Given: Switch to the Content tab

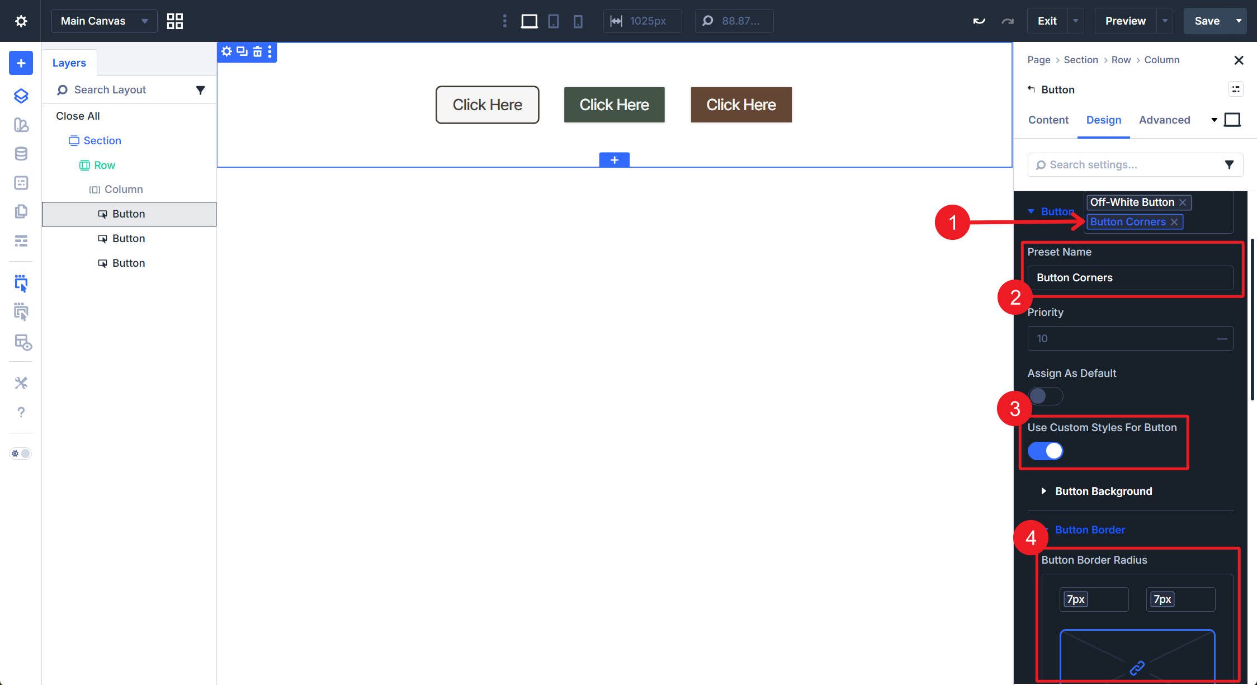Looking at the screenshot, I should (1048, 120).
